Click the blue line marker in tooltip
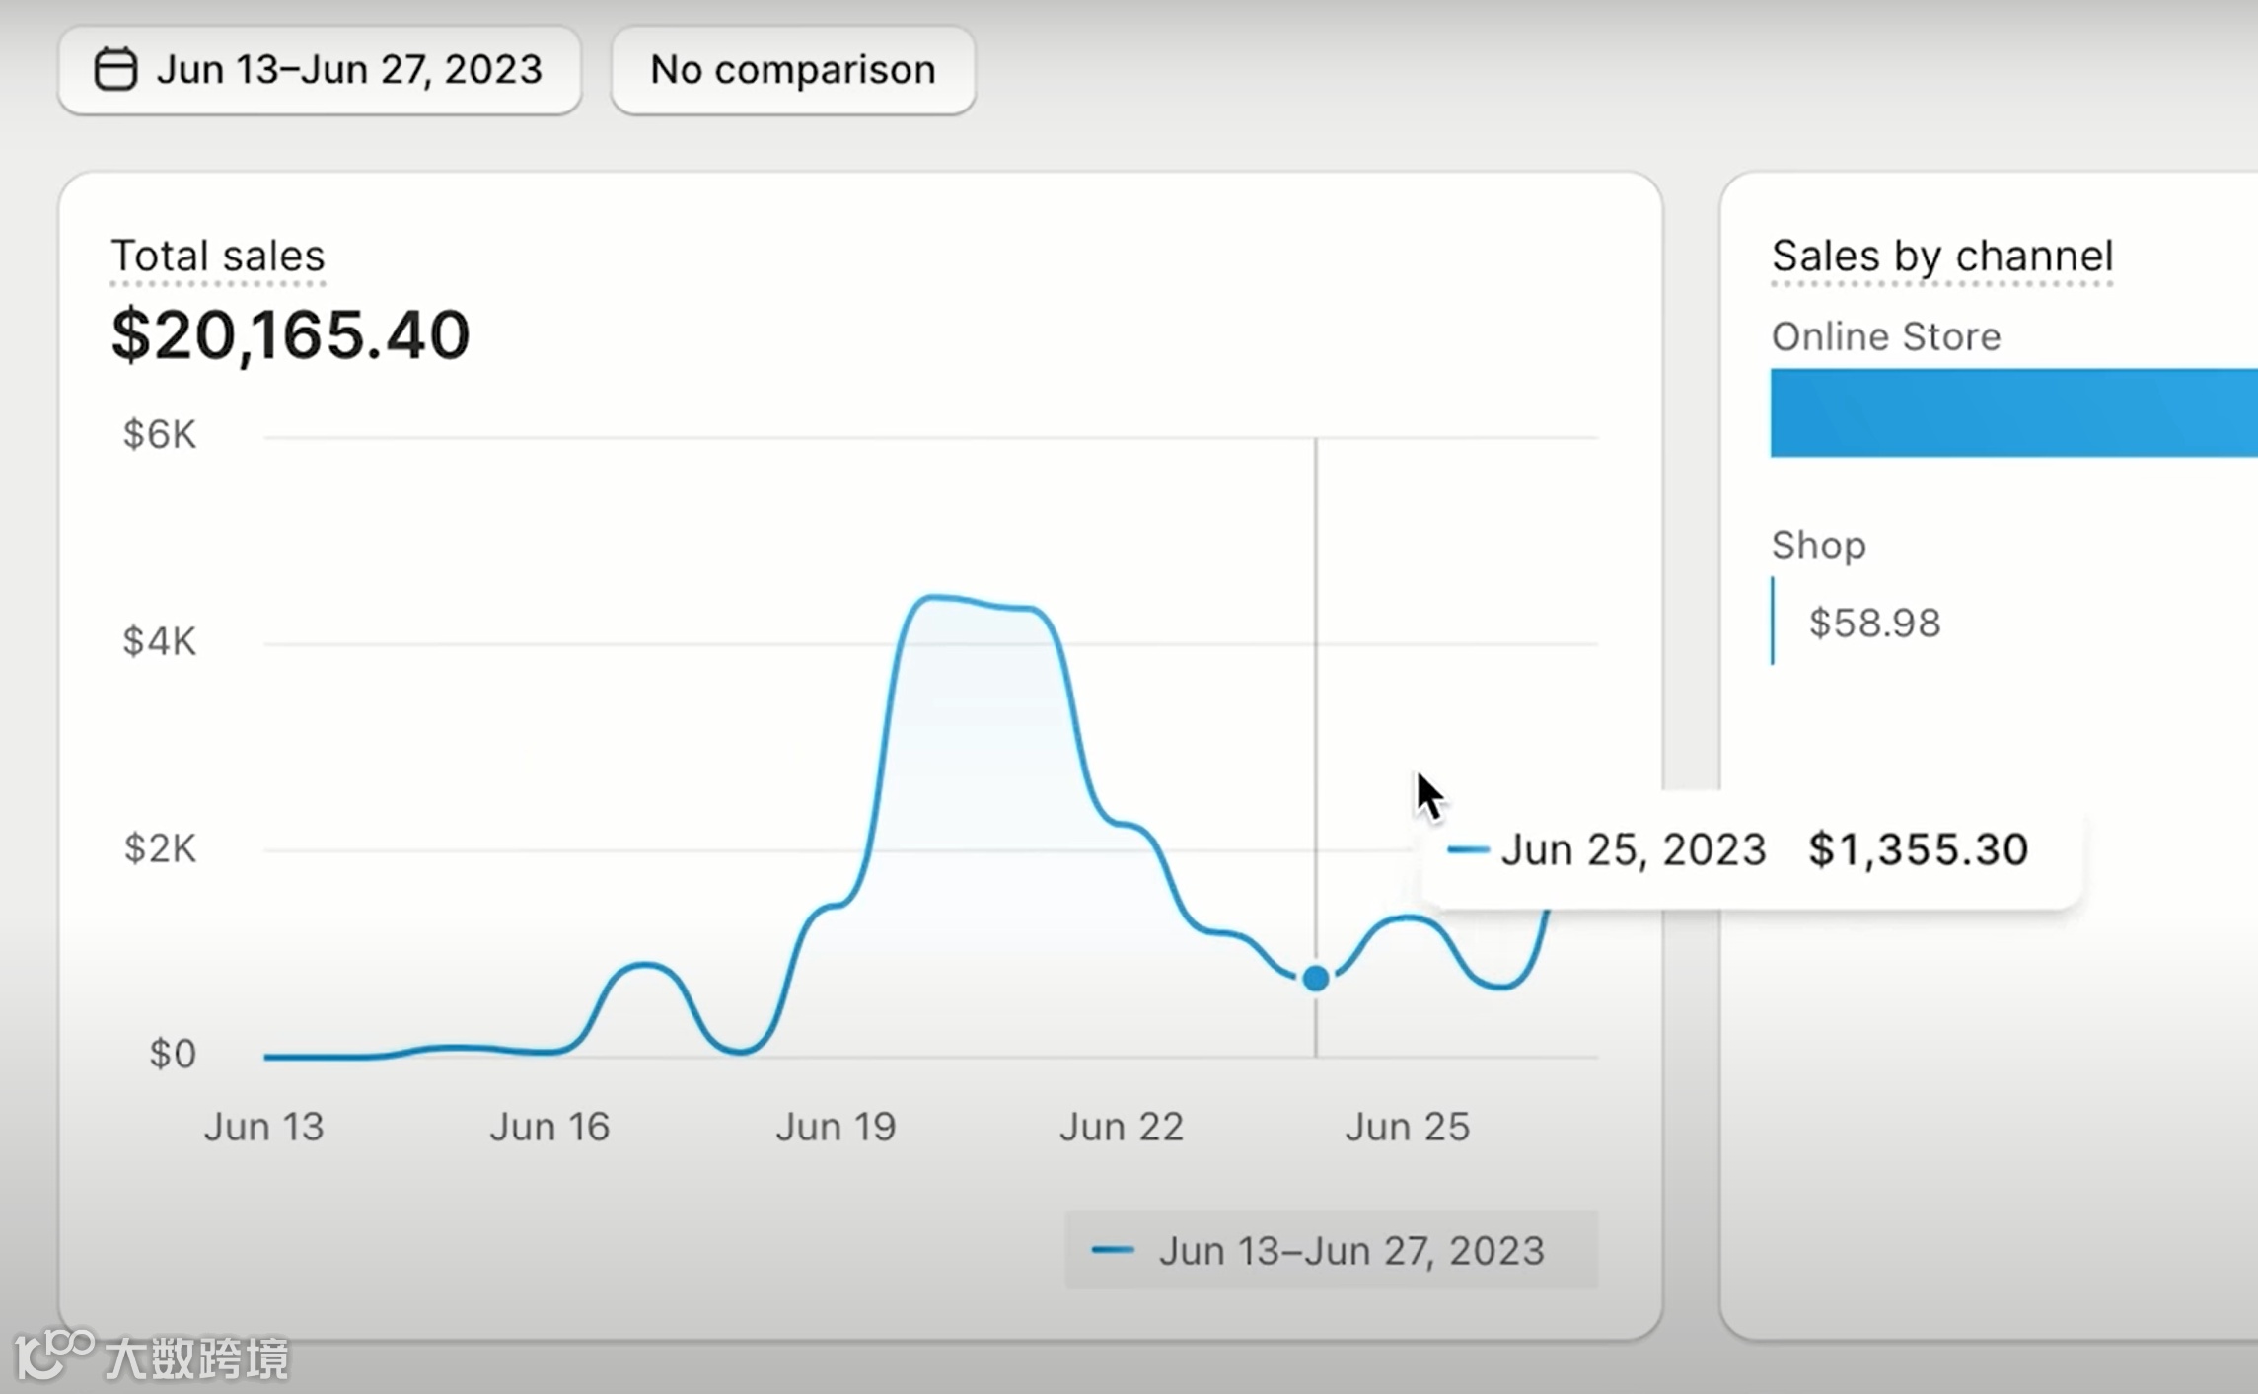The width and height of the screenshot is (2258, 1394). point(1467,849)
